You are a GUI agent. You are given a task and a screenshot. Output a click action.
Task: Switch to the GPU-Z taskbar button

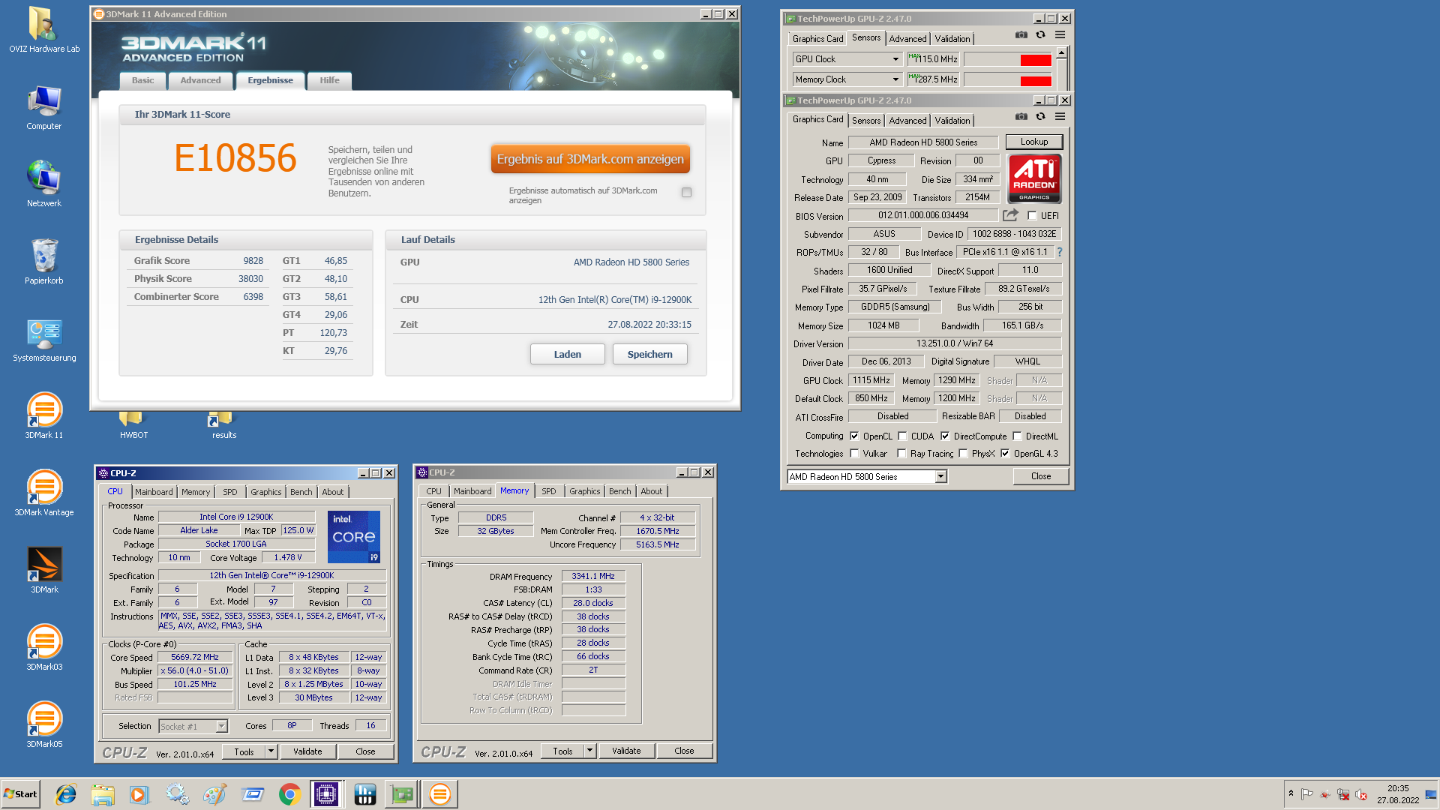401,794
